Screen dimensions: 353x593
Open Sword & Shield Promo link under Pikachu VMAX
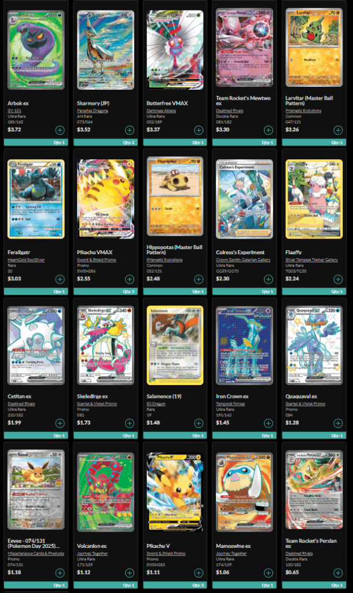pos(97,260)
